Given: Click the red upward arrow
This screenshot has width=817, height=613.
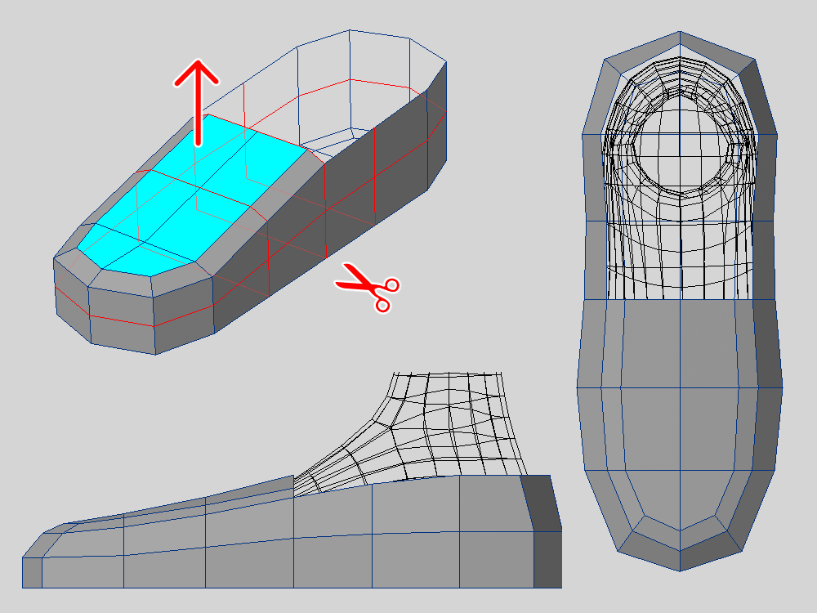Looking at the screenshot, I should (197, 98).
